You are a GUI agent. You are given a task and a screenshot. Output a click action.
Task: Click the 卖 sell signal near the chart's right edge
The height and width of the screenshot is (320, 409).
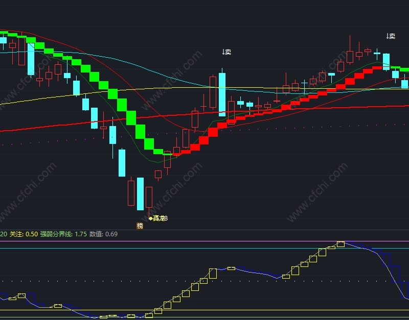tap(391, 36)
